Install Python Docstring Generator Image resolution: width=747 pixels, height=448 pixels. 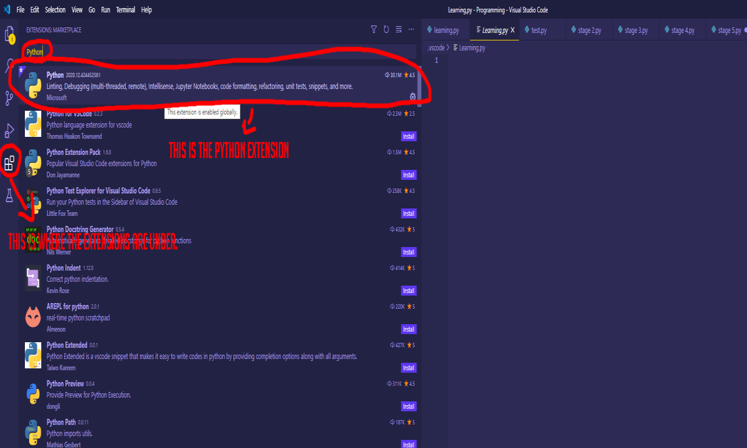tap(408, 252)
